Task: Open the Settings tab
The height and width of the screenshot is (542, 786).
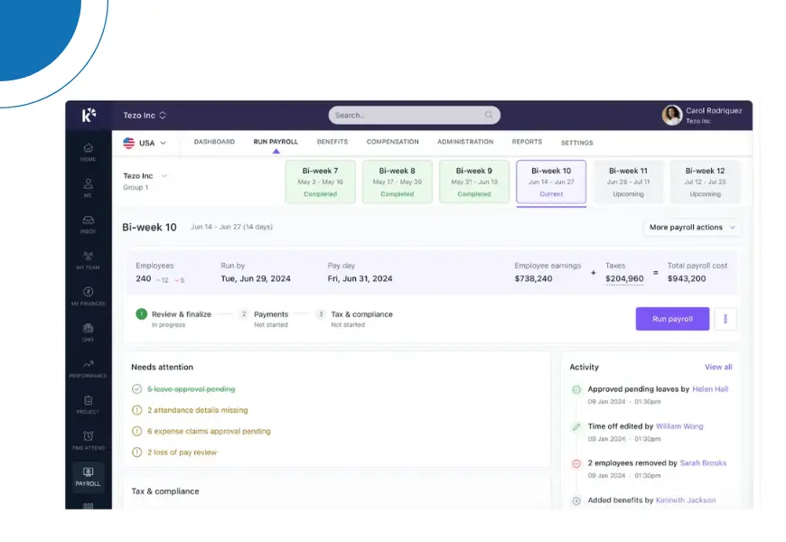Action: [x=577, y=143]
